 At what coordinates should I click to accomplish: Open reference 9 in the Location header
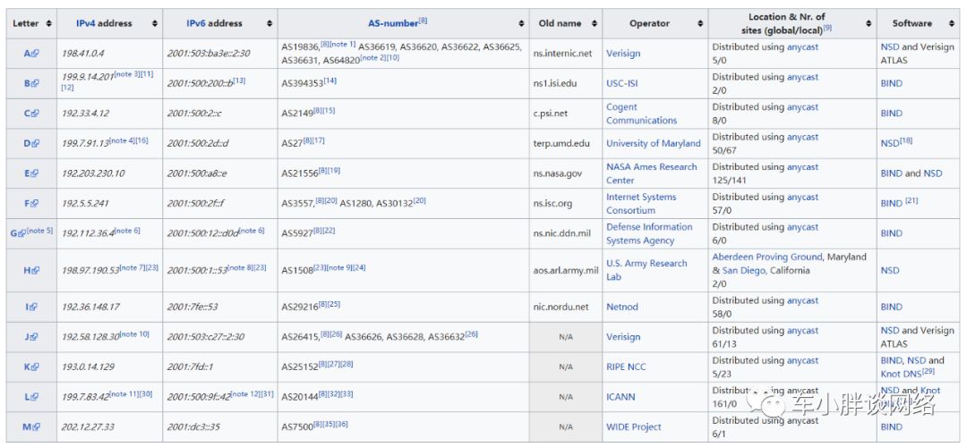[827, 27]
